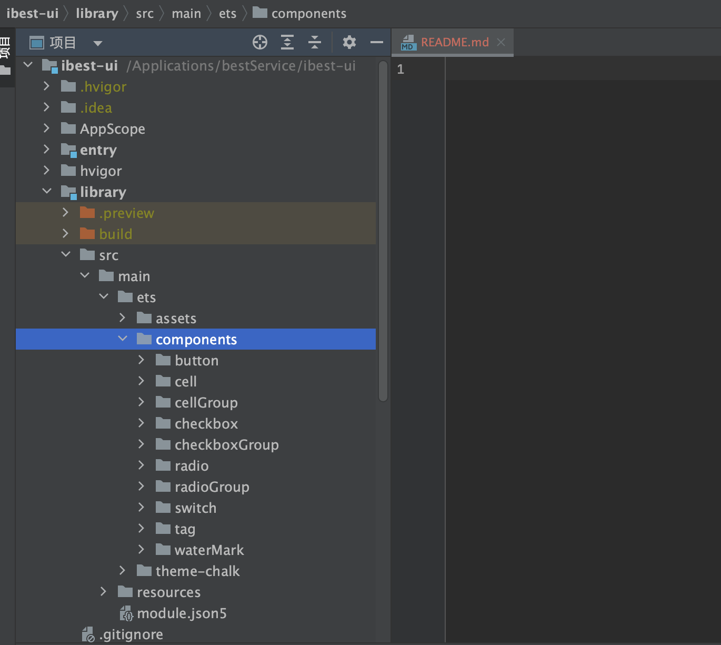Image resolution: width=721 pixels, height=645 pixels.
Task: Expand the AppScope folder
Action: coord(46,128)
